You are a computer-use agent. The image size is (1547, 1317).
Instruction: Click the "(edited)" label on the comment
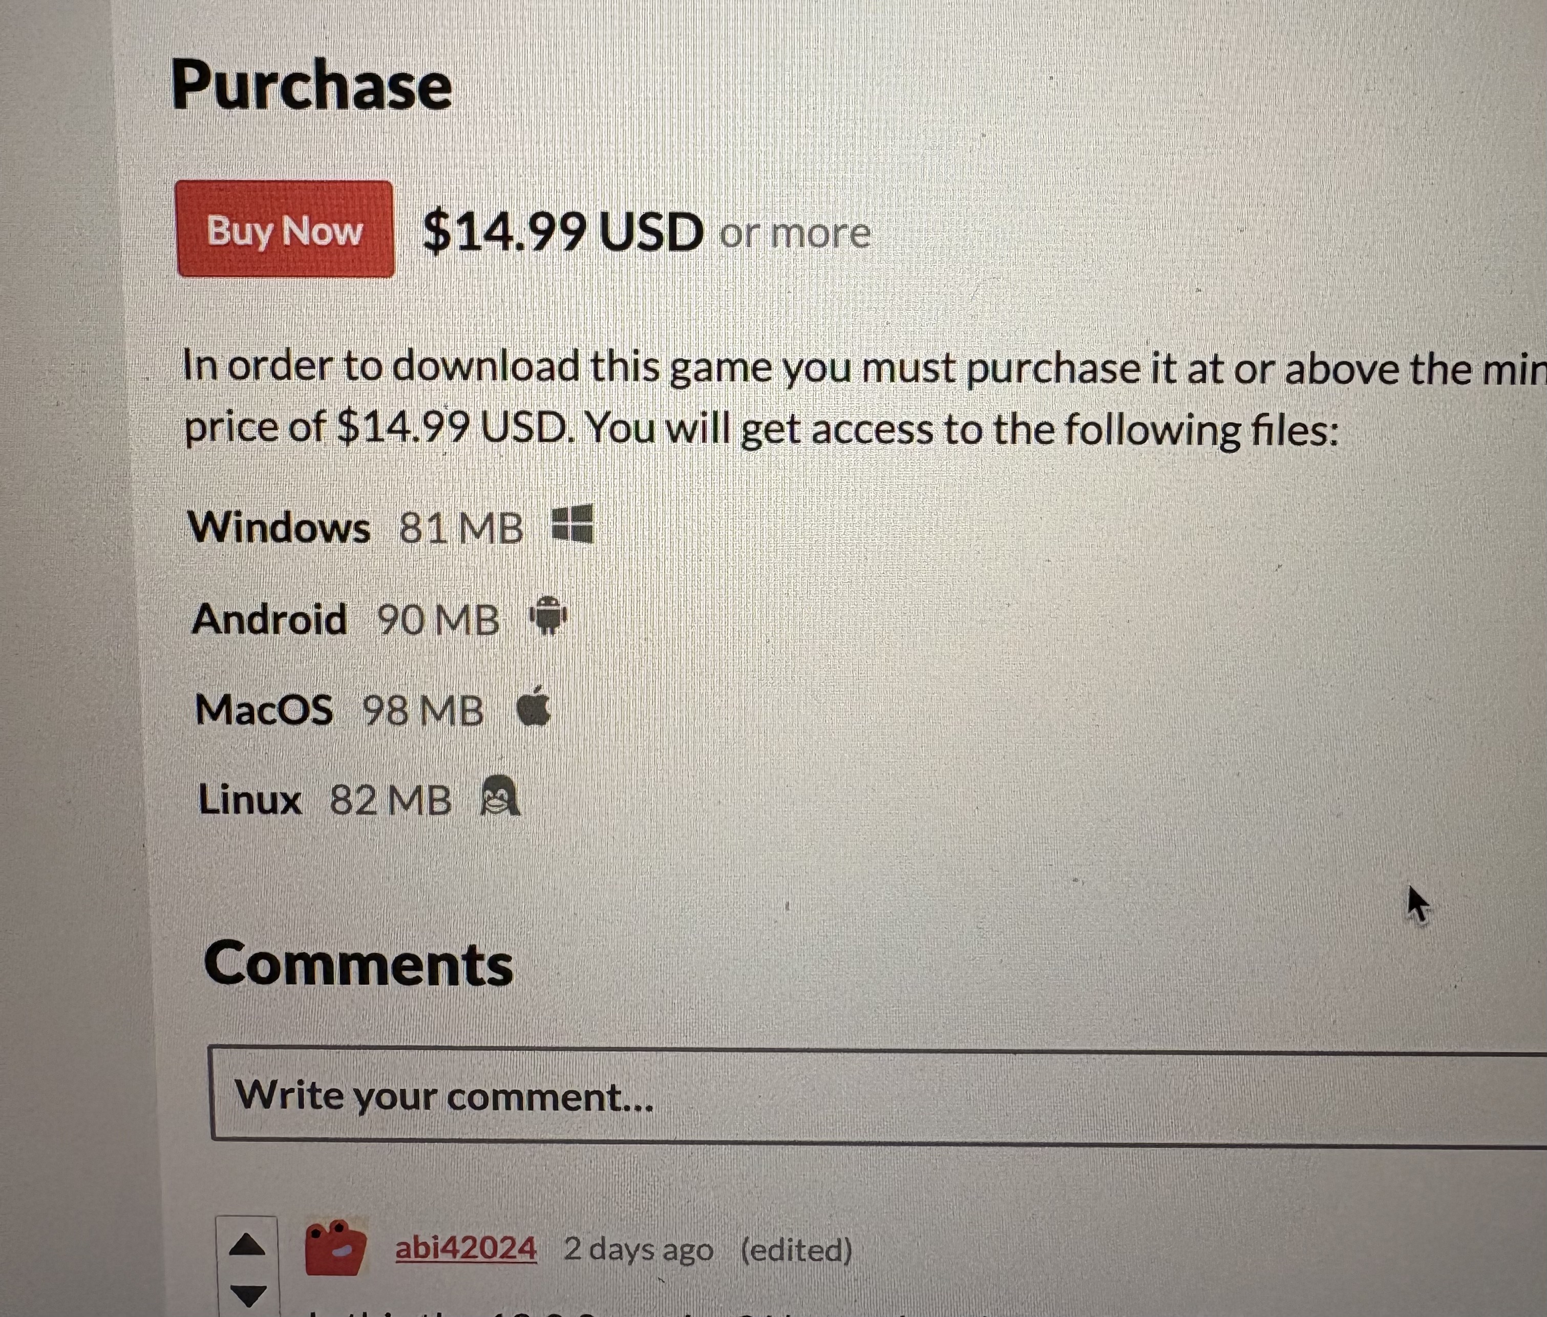796,1249
